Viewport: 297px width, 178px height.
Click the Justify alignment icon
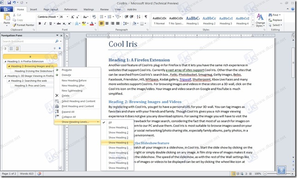pos(118,23)
